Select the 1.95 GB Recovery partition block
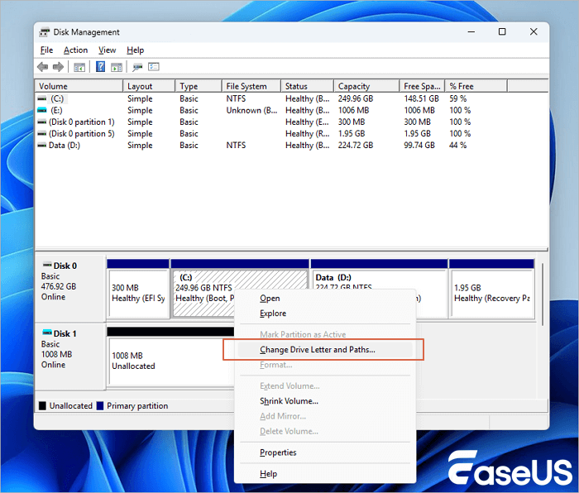579x493 pixels. pyautogui.click(x=491, y=292)
